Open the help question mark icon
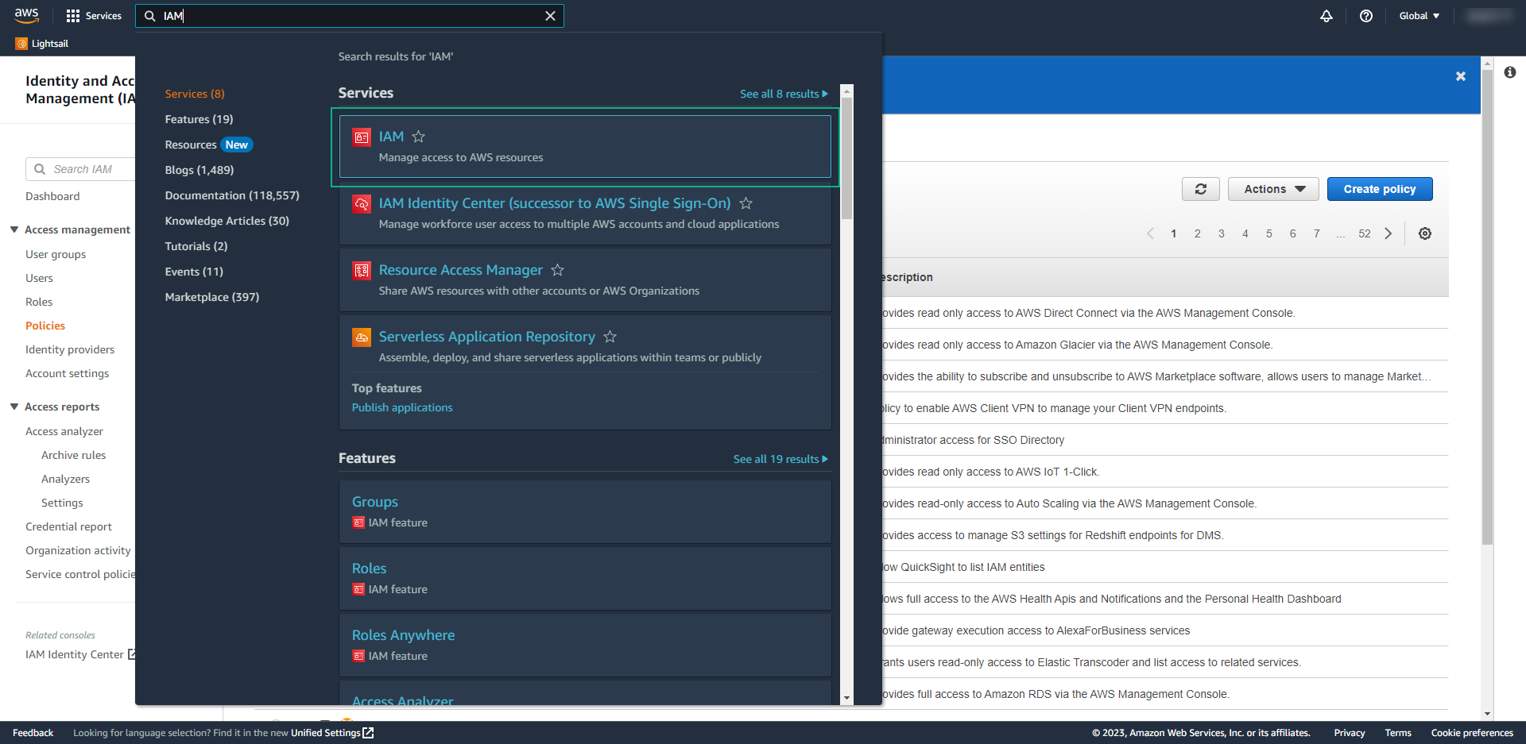This screenshot has height=744, width=1526. click(x=1366, y=16)
